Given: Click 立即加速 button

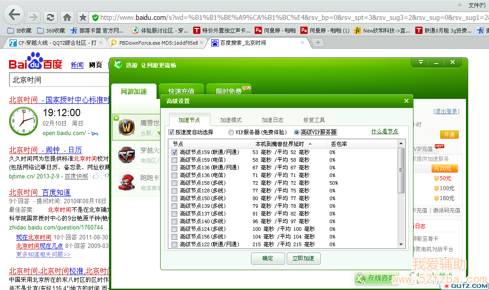Looking at the screenshot, I should tap(304, 258).
